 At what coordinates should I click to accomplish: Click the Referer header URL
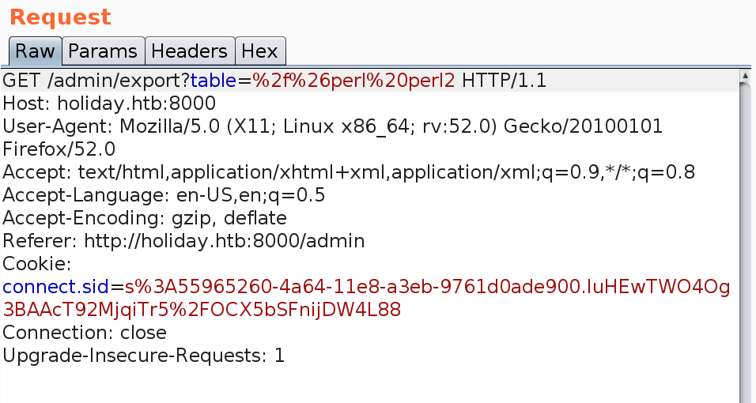click(x=224, y=241)
